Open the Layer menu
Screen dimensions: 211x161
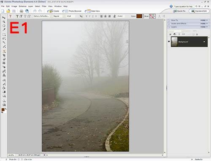click(x=30, y=6)
